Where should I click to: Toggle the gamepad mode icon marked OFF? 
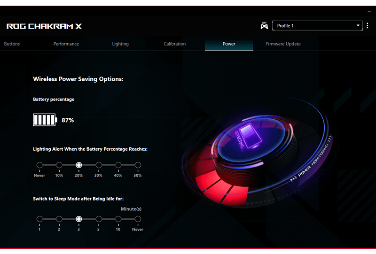click(264, 26)
